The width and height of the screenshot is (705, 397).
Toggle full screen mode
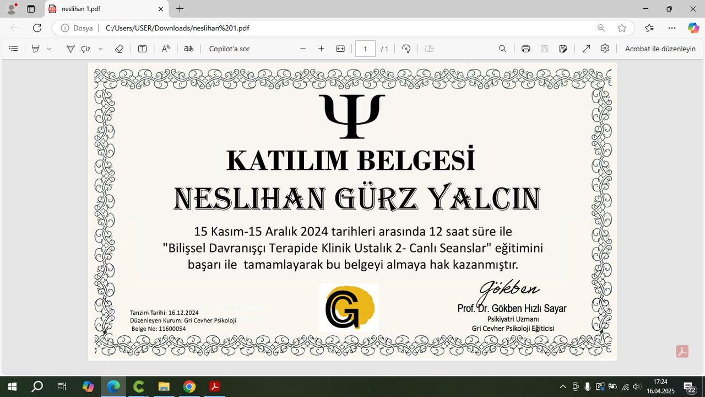[x=586, y=49]
